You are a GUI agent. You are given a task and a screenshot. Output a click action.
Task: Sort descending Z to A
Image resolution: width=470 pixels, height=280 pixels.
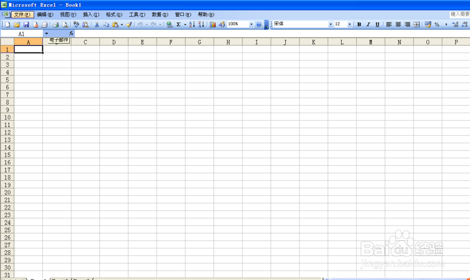[x=201, y=24]
